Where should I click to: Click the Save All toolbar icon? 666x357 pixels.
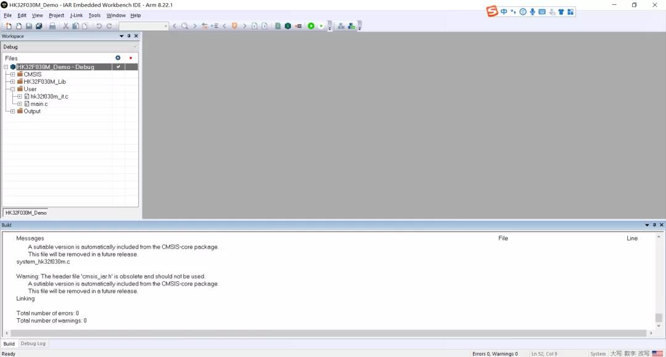pyautogui.click(x=39, y=26)
